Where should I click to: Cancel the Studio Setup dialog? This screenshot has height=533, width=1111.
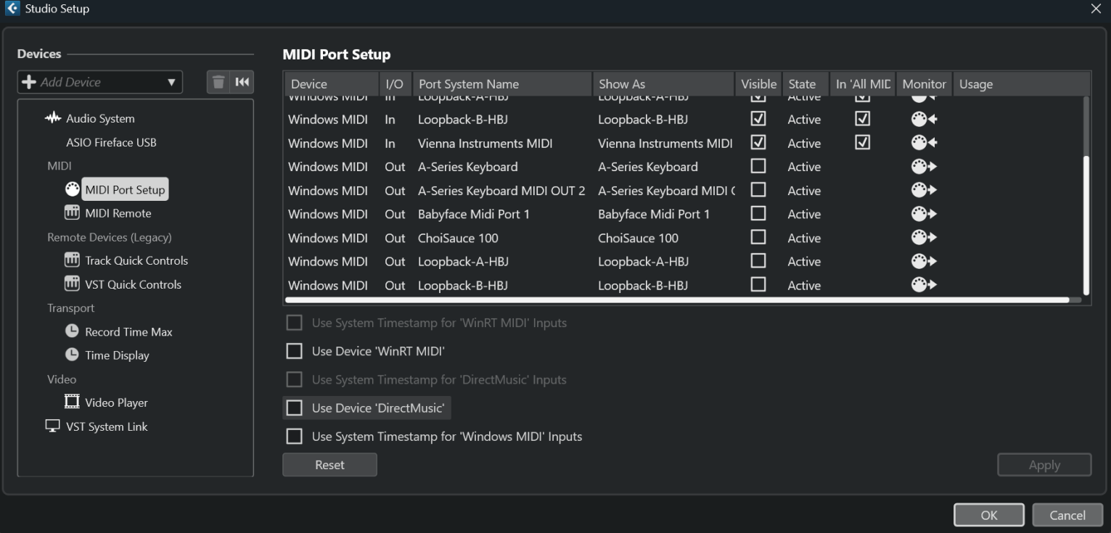(x=1067, y=515)
